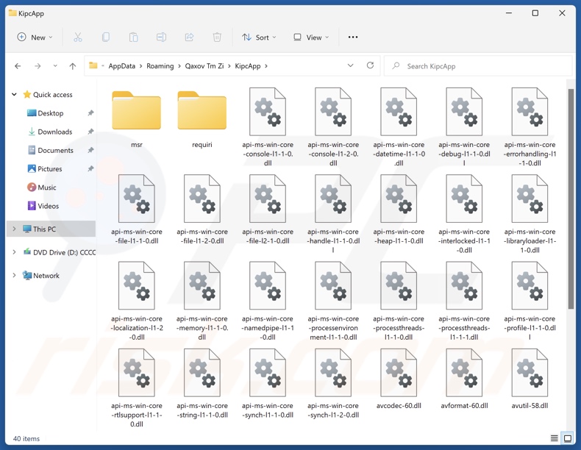Refresh the current folder view
This screenshot has width=581, height=450.
click(370, 65)
